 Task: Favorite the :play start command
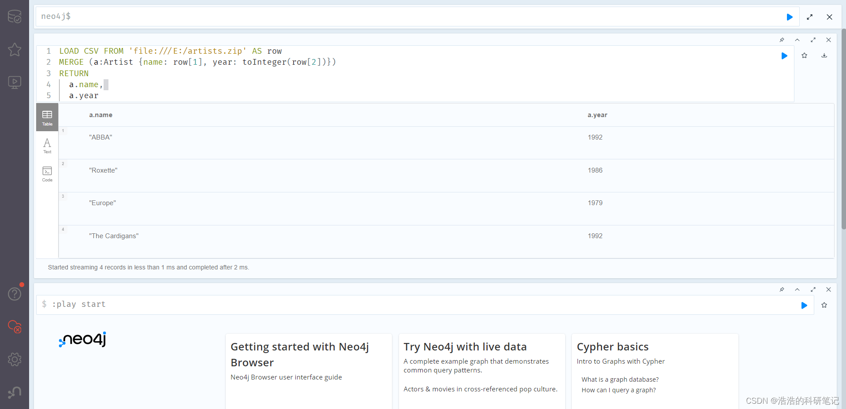point(824,305)
